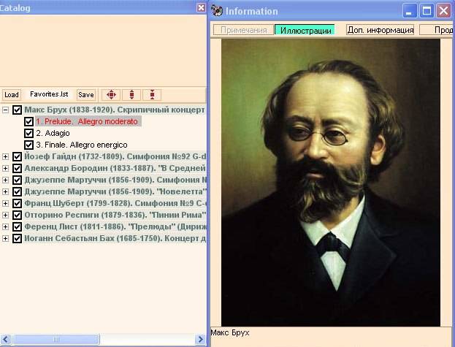The image size is (455, 347).
Task: Select track 2. Adagio
Action: 53,133
